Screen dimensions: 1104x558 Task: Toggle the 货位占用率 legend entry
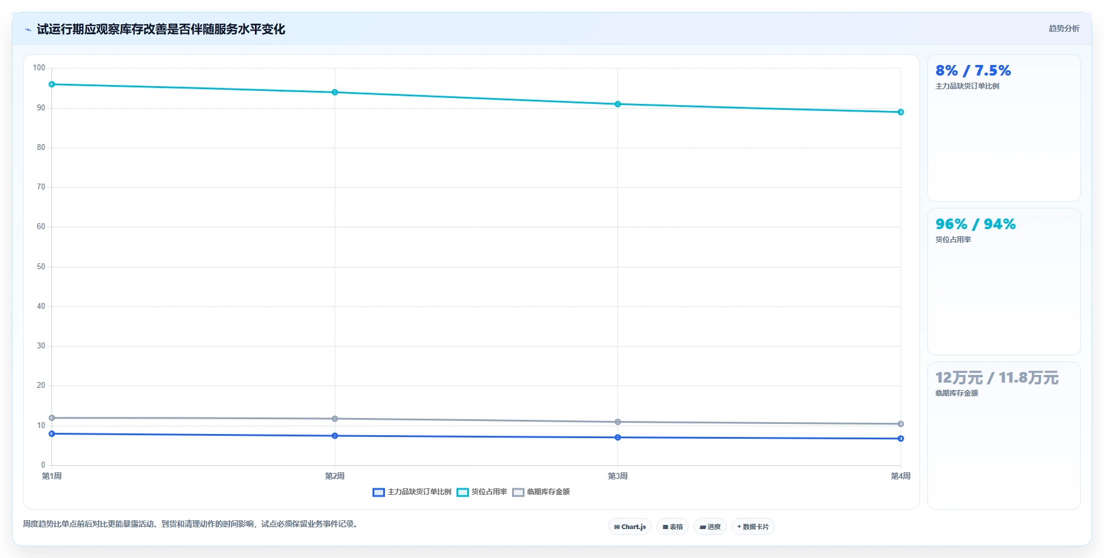click(x=482, y=492)
